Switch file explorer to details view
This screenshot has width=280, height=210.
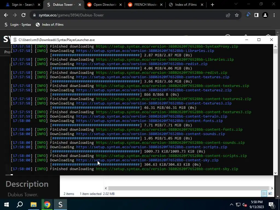coord(264,194)
